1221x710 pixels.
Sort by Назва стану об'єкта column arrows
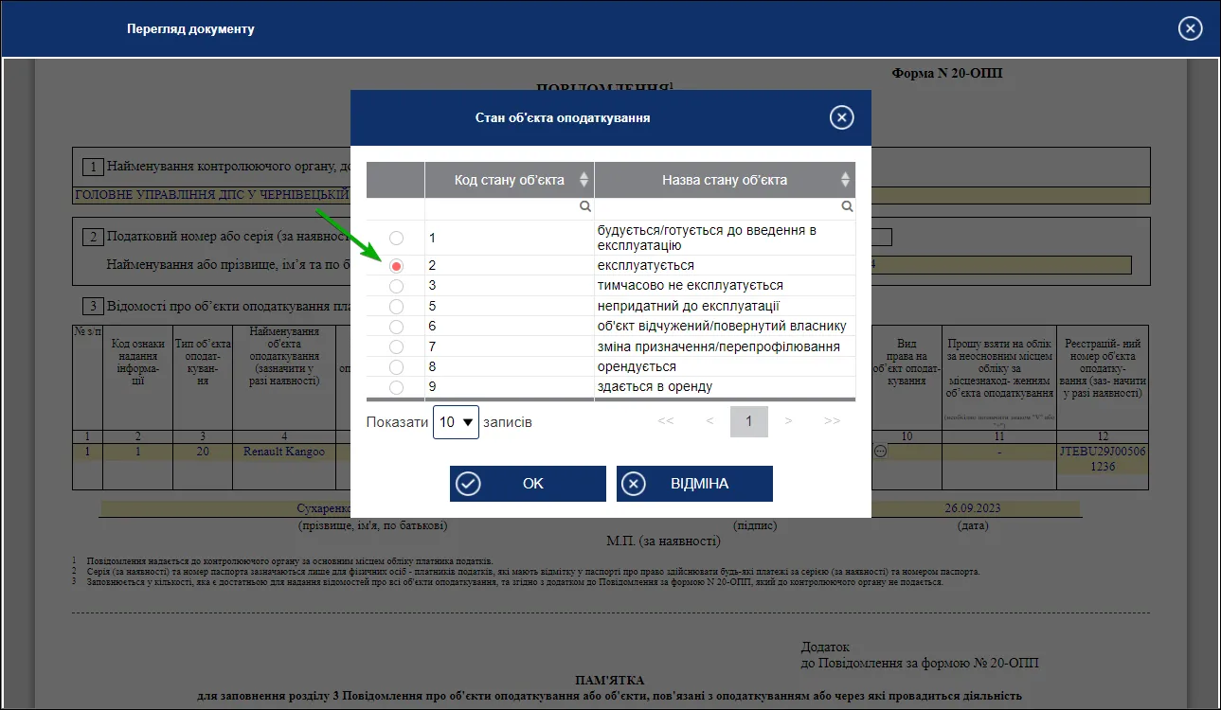845,180
